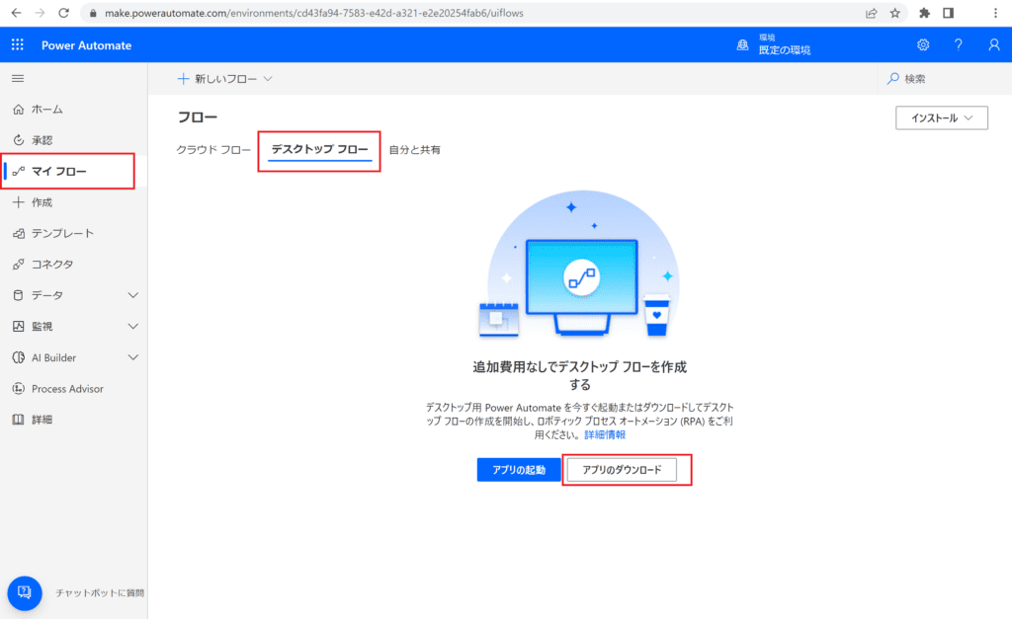Screen dimensions: 1012x619
Task: Switch to the 自分と共有 tab
Action: click(414, 150)
